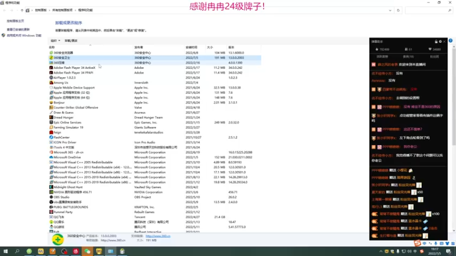The height and width of the screenshot is (256, 456).
Task: Click the Bonjour program icon
Action: pos(51,102)
